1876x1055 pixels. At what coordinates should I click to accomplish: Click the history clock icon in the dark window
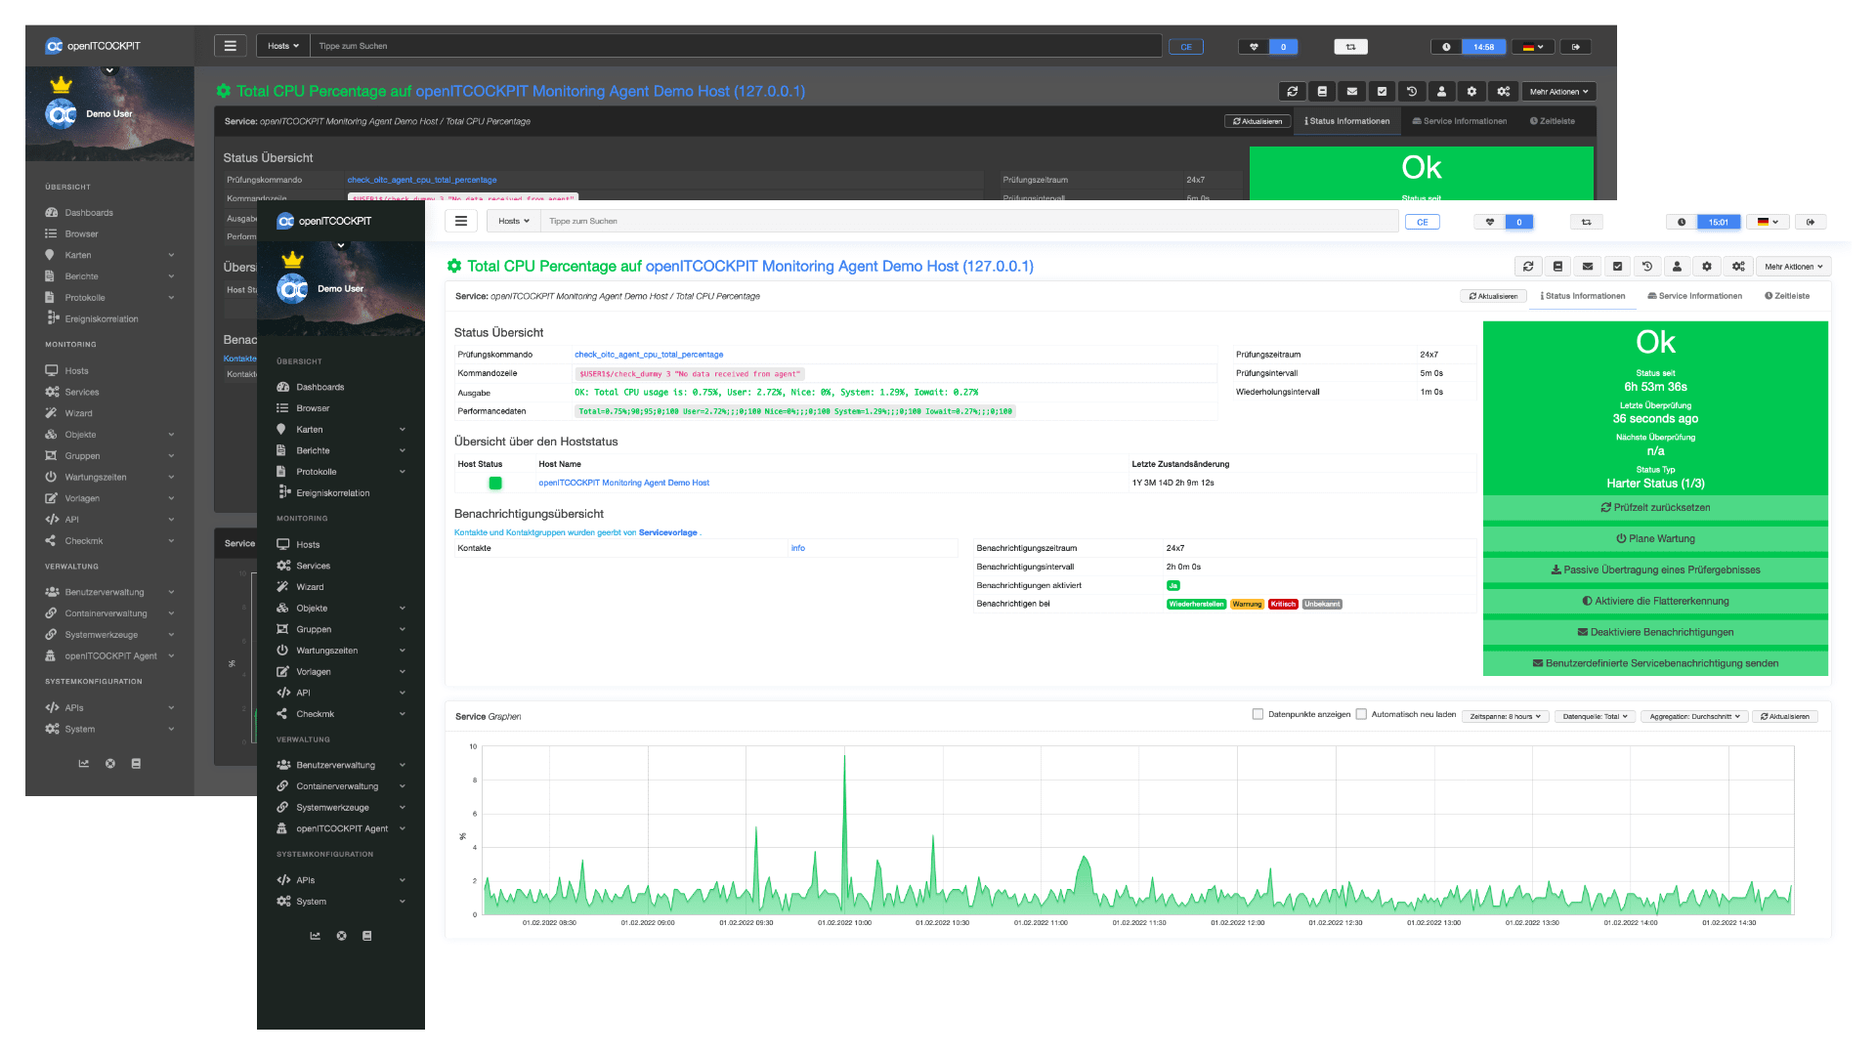coord(1412,91)
